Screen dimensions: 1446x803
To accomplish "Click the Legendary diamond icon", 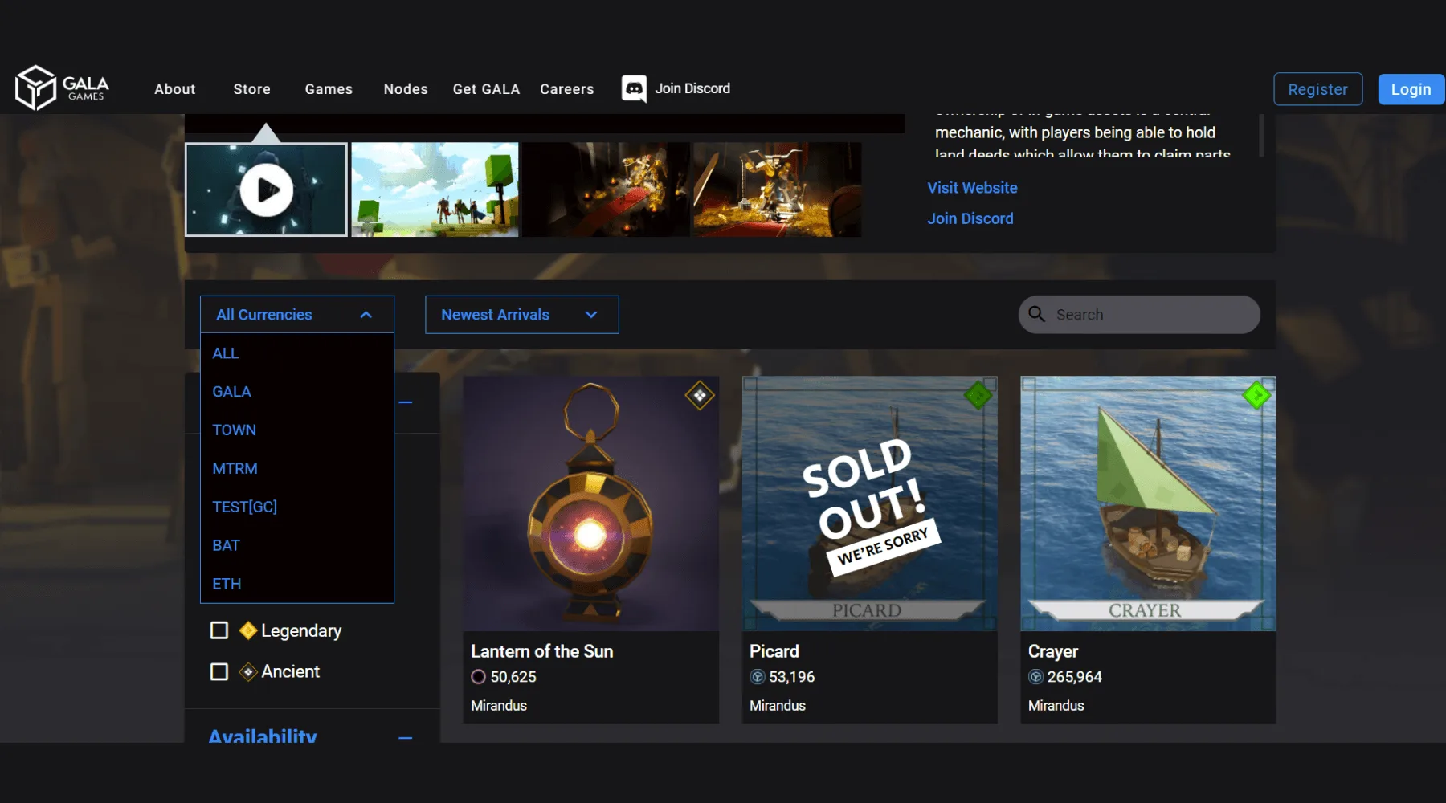I will tap(248, 630).
